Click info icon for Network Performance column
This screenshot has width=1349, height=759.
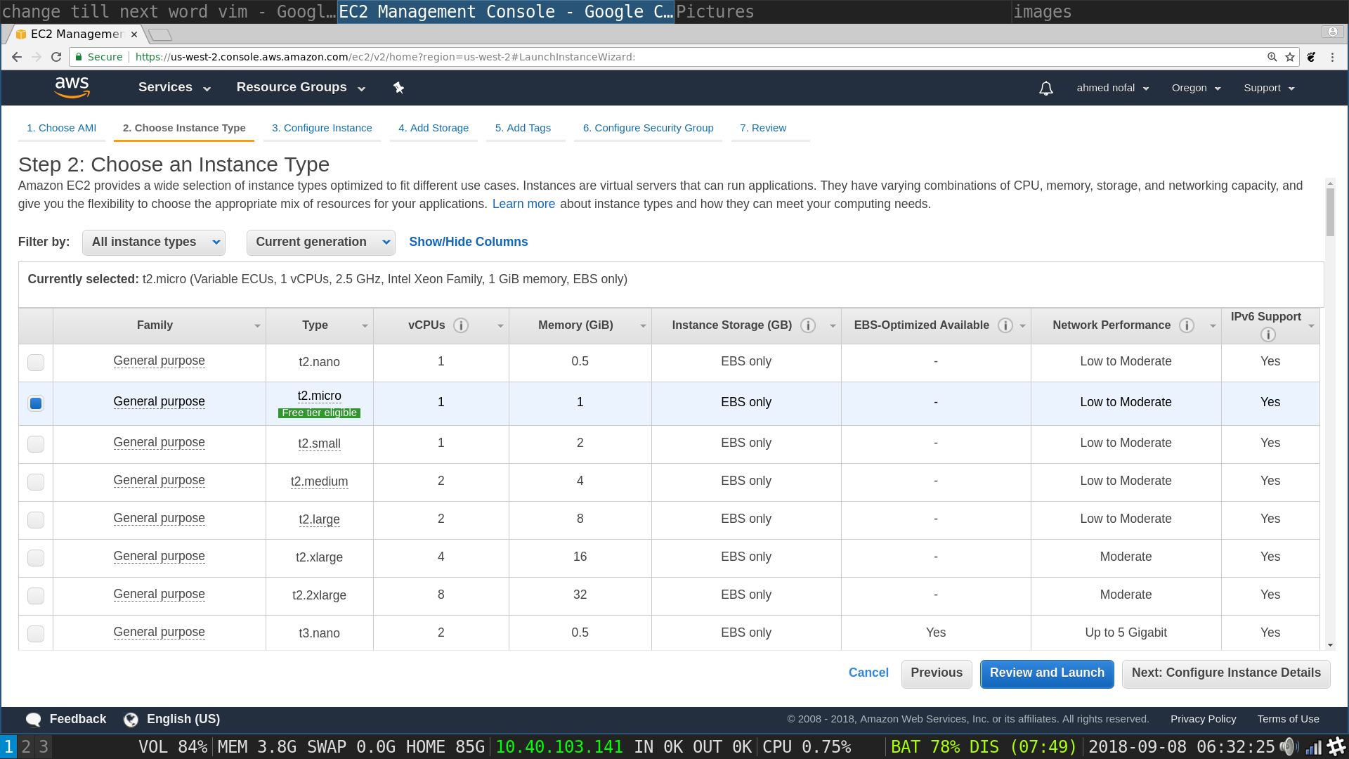pos(1187,325)
